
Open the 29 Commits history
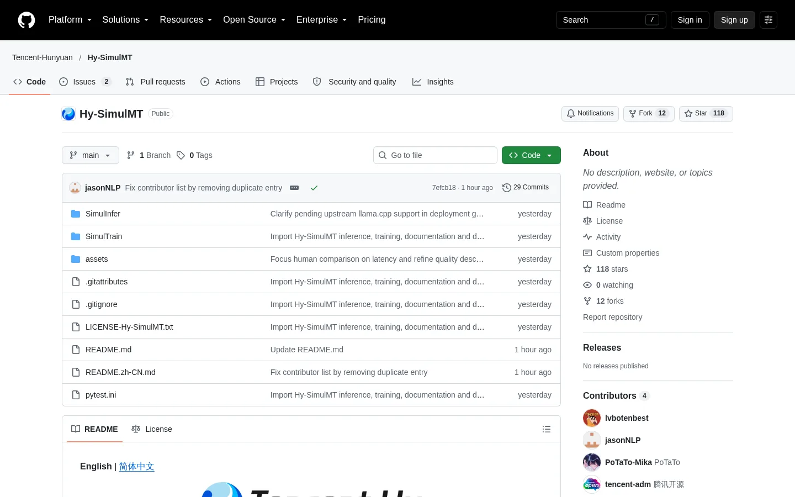point(526,188)
